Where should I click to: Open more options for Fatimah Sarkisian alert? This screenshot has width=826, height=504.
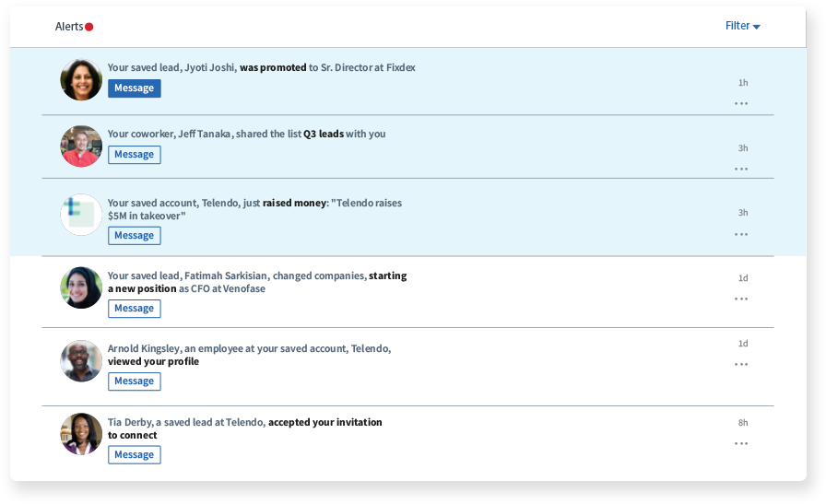pos(741,299)
